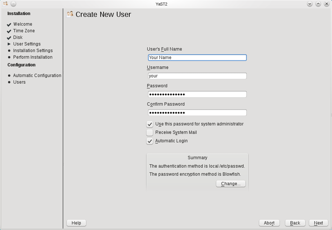332x230 pixels.
Task: Open Help
Action: pyautogui.click(x=76, y=223)
